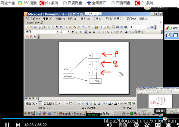
Task: Click the Cut scissors icon
Action: click(x=66, y=27)
